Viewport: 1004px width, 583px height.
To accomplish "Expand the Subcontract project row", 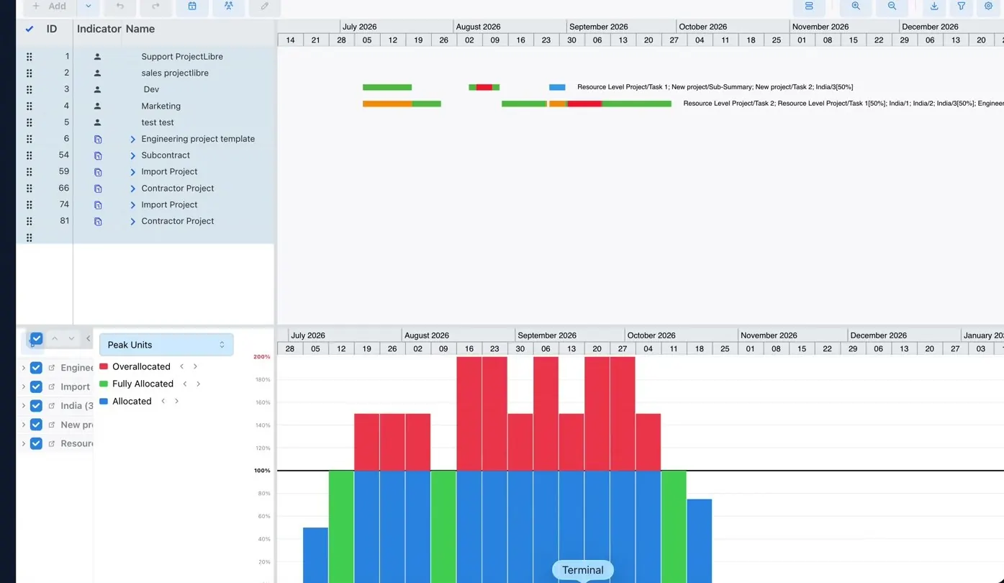I will 133,155.
